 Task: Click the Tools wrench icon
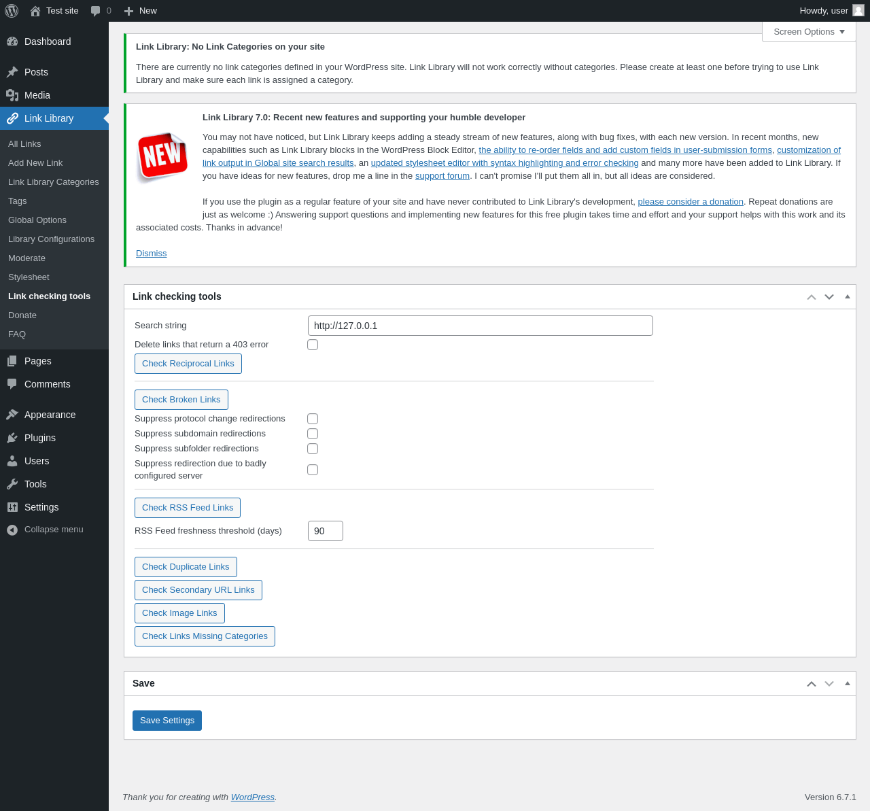[12, 484]
